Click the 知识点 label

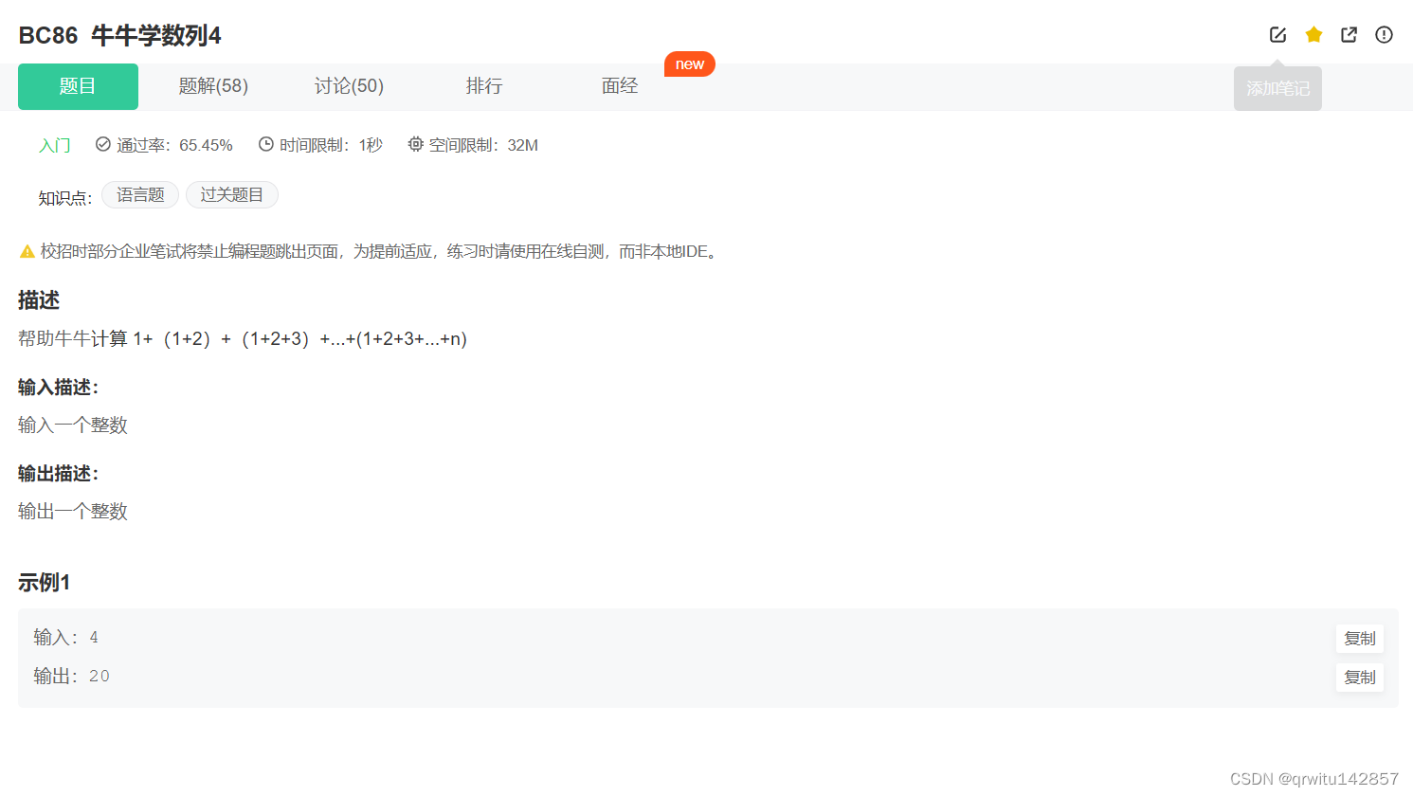pyautogui.click(x=65, y=198)
